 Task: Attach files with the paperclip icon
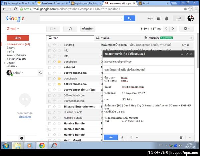(131, 137)
